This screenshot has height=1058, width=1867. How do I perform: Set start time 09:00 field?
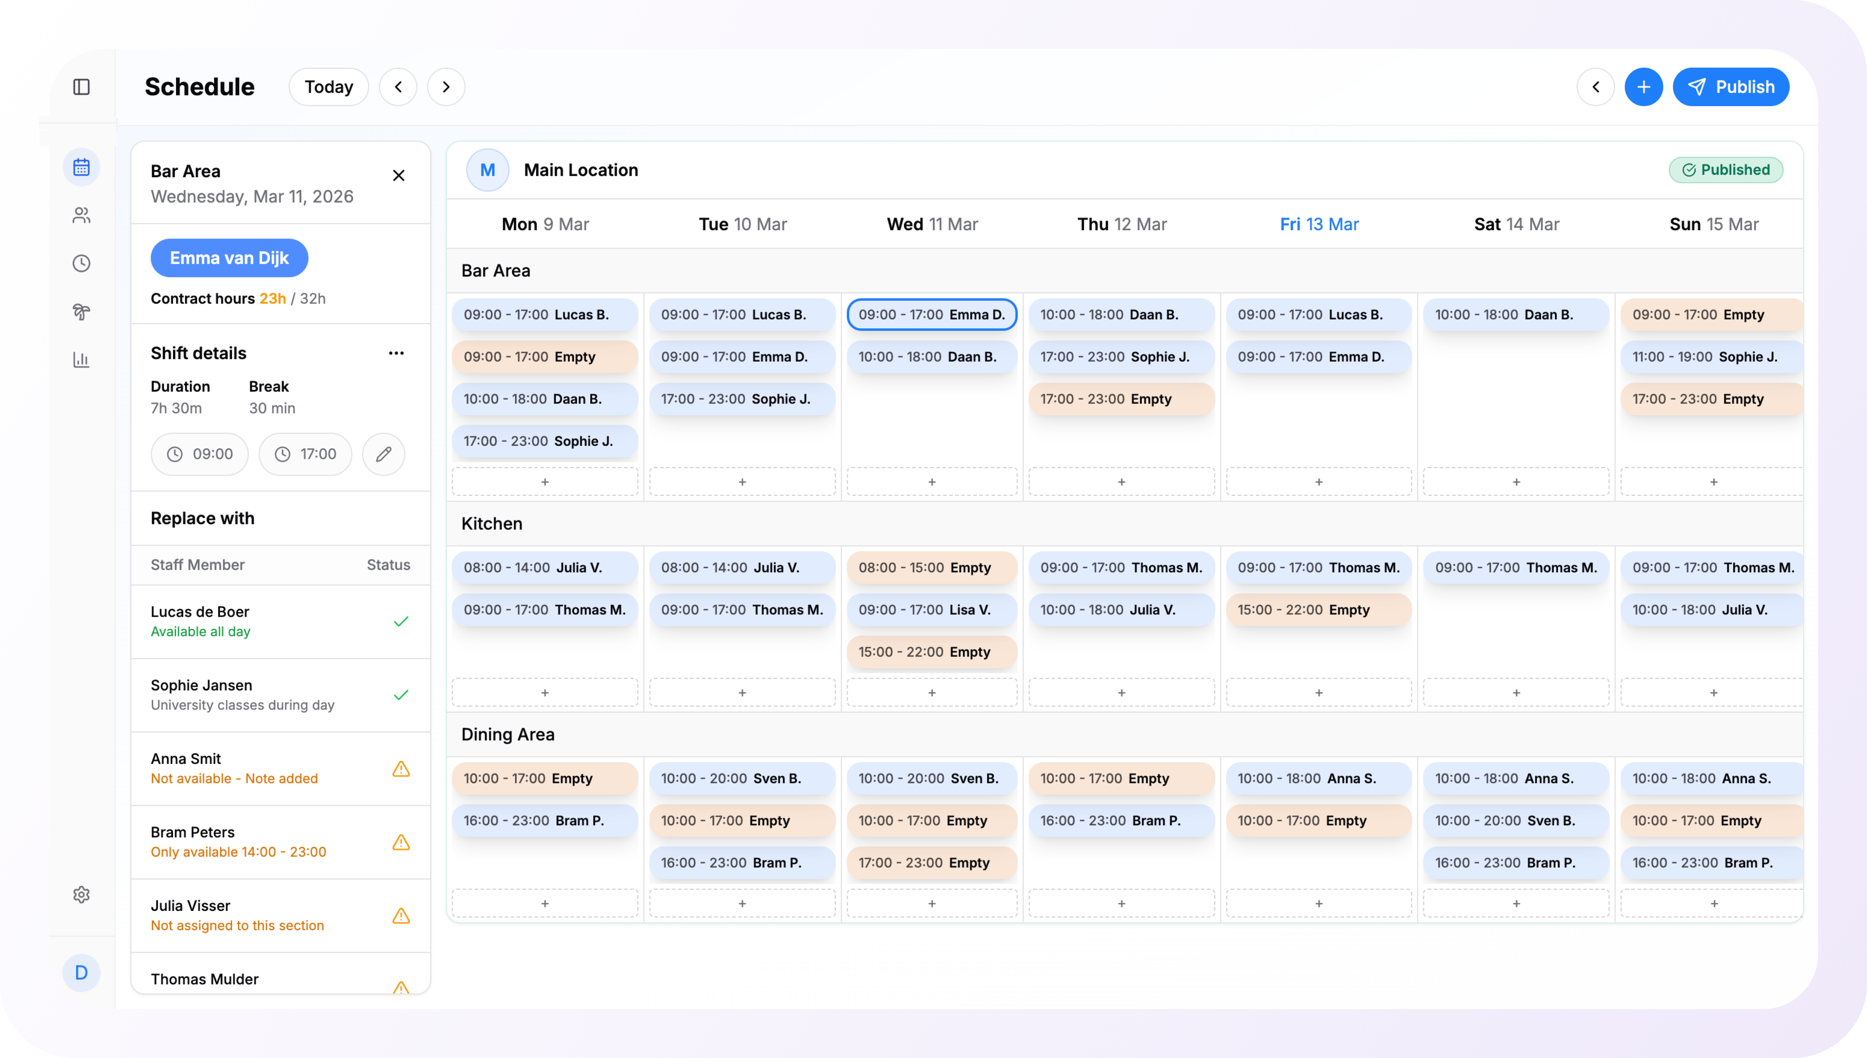pos(200,454)
